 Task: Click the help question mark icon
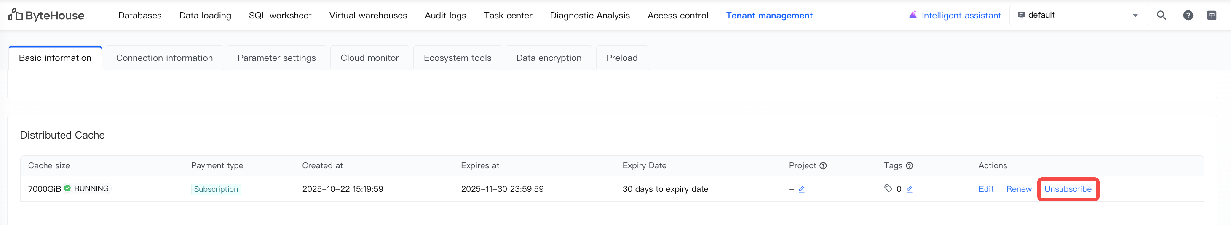1188,15
